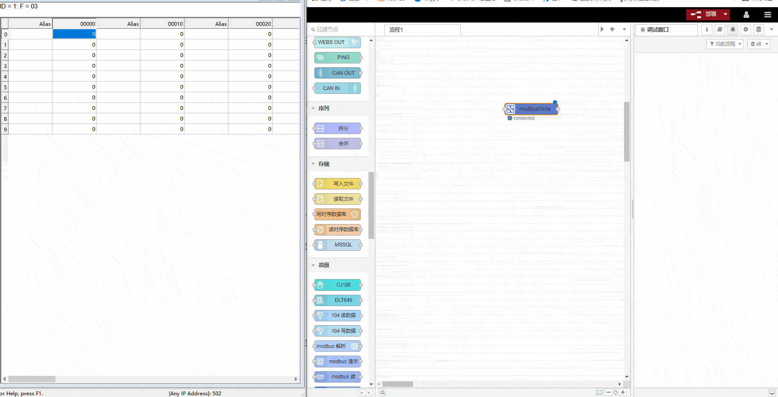Click the 部署 deploy button
The width and height of the screenshot is (778, 397).
coord(704,14)
